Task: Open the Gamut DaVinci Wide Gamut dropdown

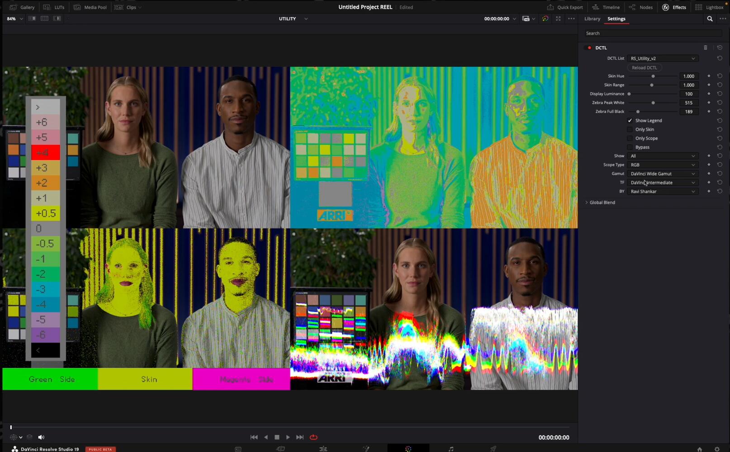Action: (x=662, y=174)
